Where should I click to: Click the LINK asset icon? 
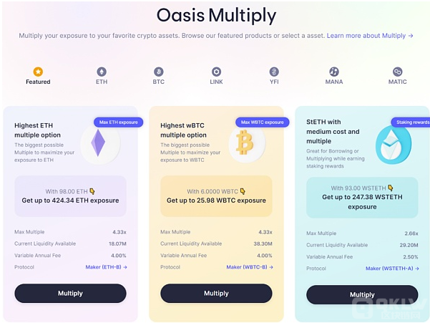pyautogui.click(x=216, y=72)
